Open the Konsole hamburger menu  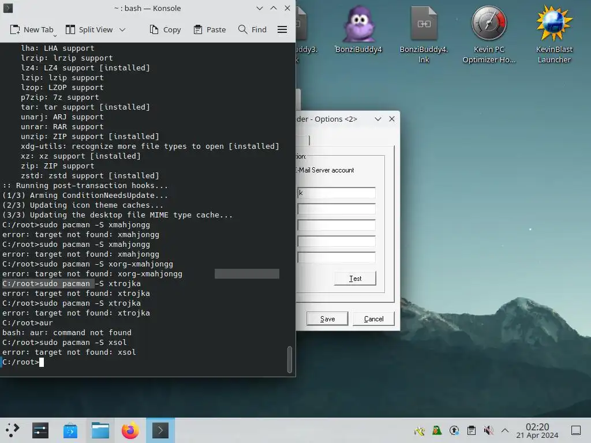(282, 29)
